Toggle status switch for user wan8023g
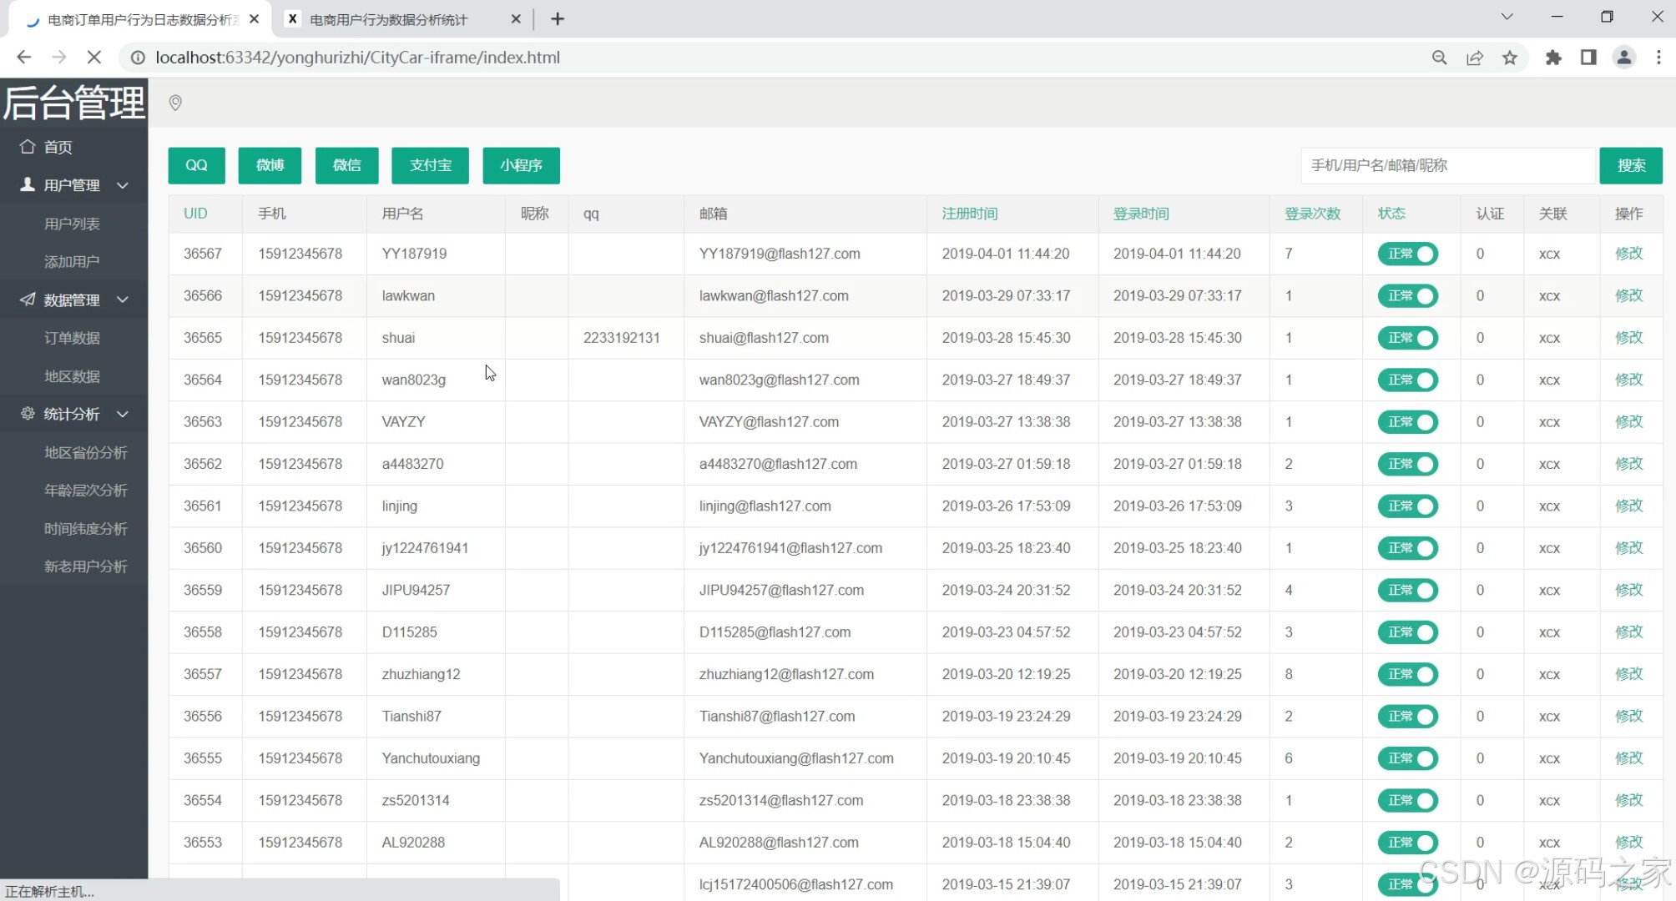Image resolution: width=1676 pixels, height=901 pixels. click(1408, 380)
